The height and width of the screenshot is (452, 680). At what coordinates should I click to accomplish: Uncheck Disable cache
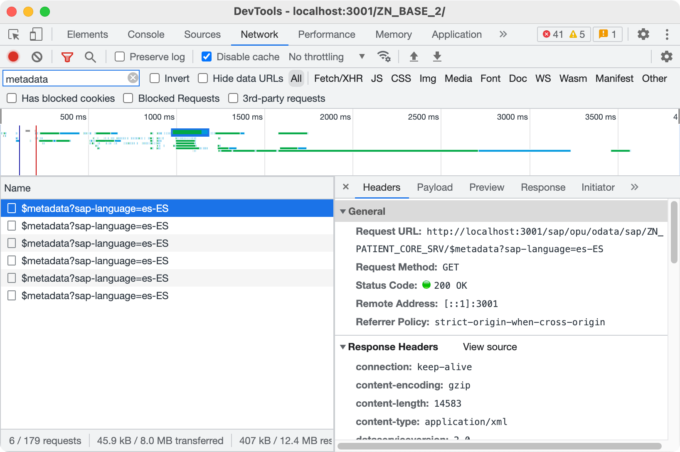point(207,56)
